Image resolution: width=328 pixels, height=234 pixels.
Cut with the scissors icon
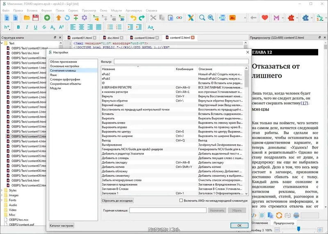pyautogui.click(x=153, y=18)
